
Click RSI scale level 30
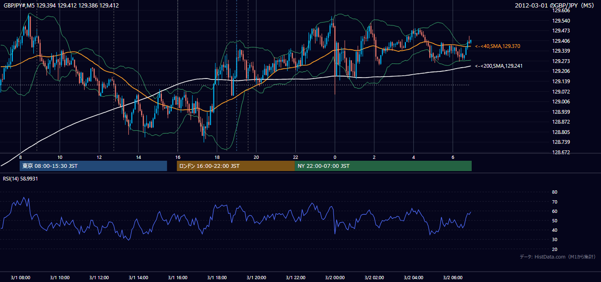pyautogui.click(x=554, y=240)
